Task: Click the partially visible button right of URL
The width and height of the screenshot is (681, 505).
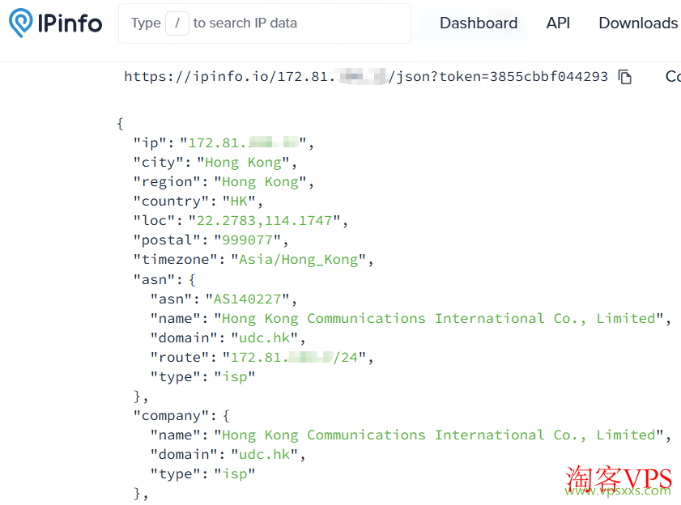Action: click(x=672, y=77)
